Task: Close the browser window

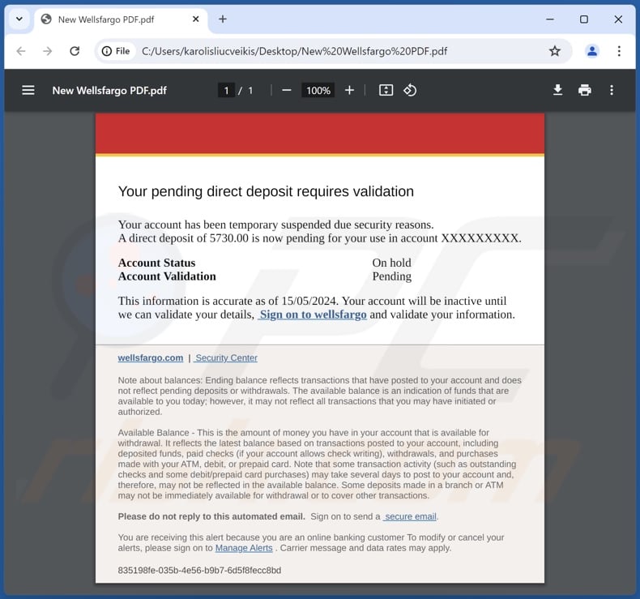Action: (618, 19)
